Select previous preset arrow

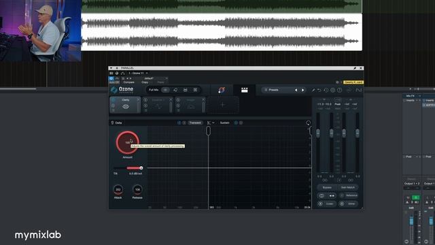[x=296, y=90]
